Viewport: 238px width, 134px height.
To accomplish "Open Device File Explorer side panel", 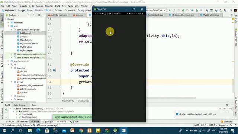I will click(x=236, y=107).
